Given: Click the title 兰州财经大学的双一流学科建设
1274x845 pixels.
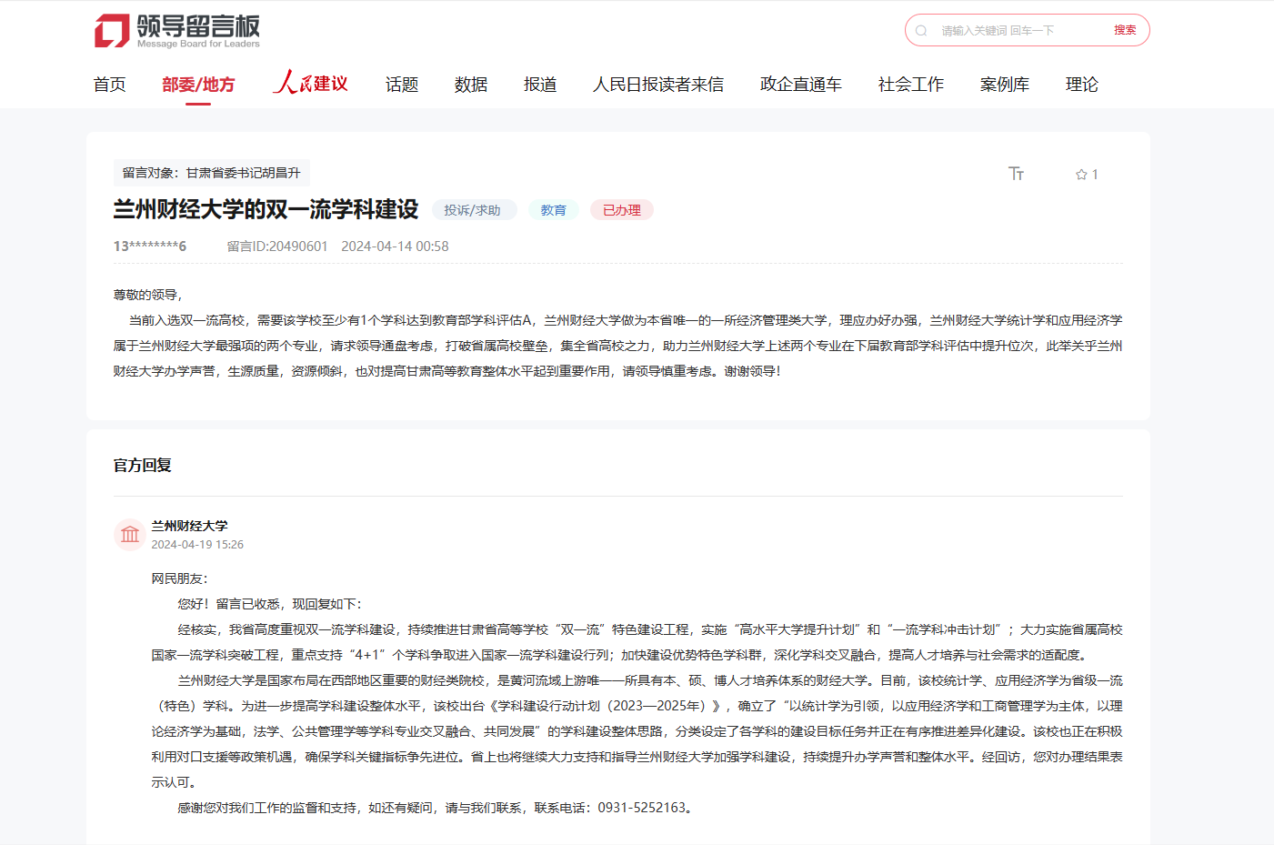Looking at the screenshot, I should [266, 209].
